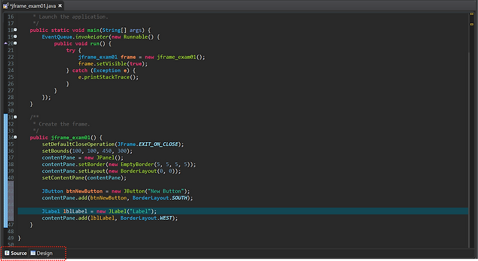Screen dimensions: 478x261
Task: Click the Design tab icon
Action: [33, 253]
